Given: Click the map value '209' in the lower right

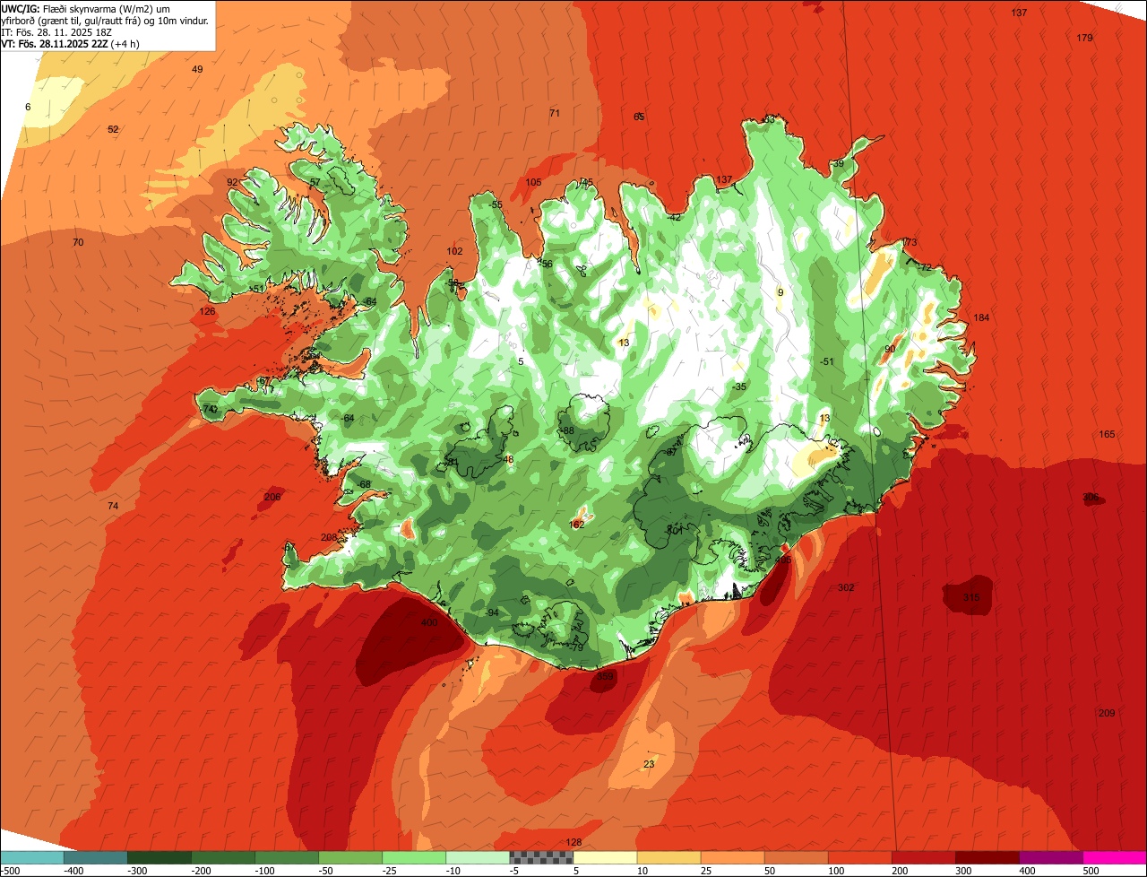Looking at the screenshot, I should (1107, 713).
